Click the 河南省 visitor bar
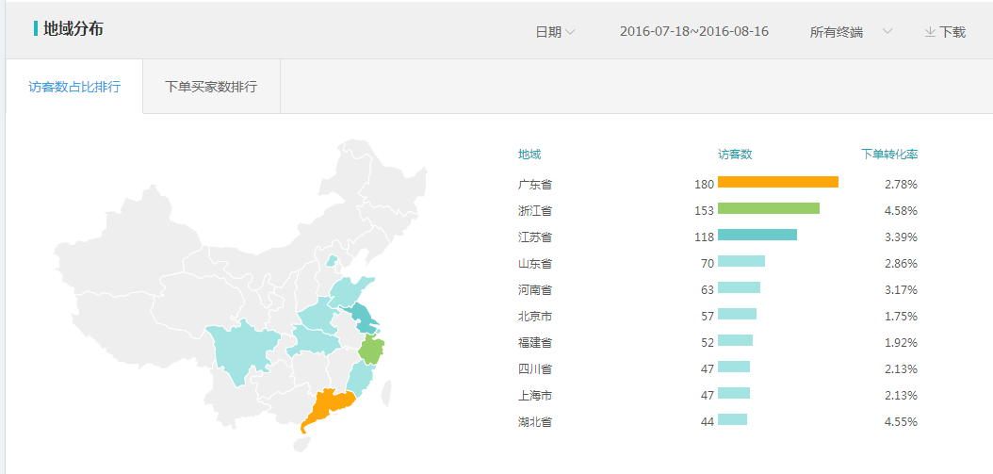The width and height of the screenshot is (993, 474). (739, 287)
